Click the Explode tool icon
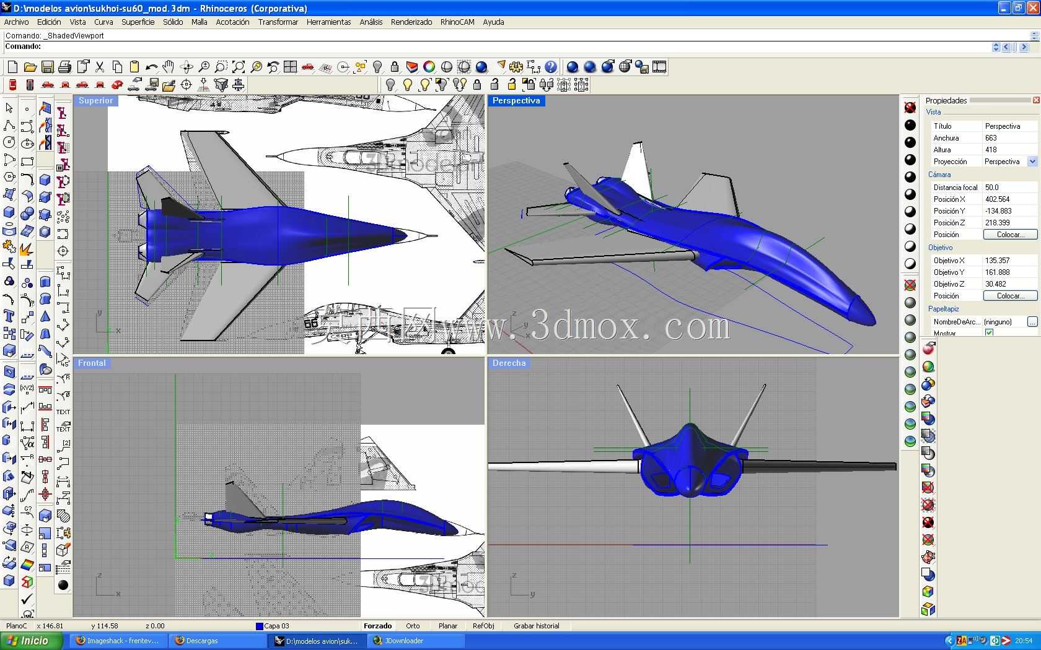Screen dimensions: 1041x650 click(27, 248)
